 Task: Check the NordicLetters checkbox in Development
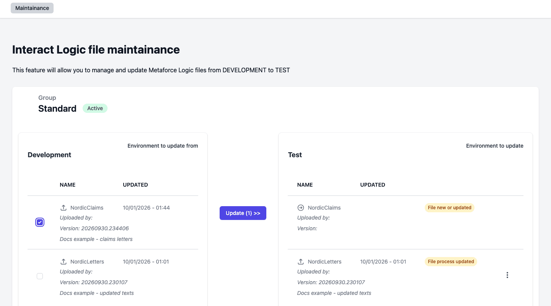40,276
